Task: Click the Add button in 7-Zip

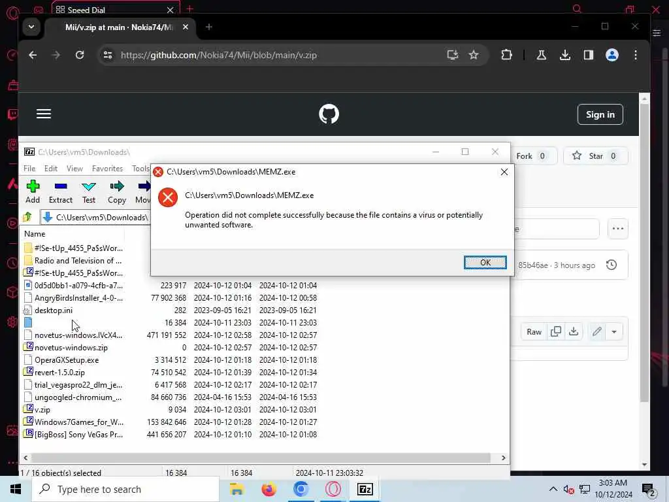Action: pyautogui.click(x=33, y=192)
